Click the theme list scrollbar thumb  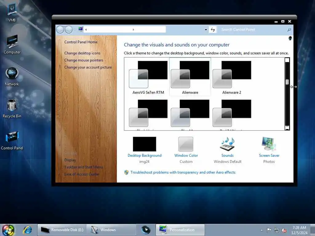click(x=287, y=82)
